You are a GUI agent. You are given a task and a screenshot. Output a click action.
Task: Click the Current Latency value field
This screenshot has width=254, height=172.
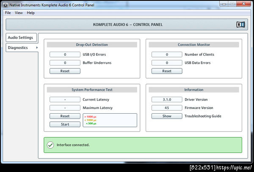pyautogui.click(x=65, y=100)
